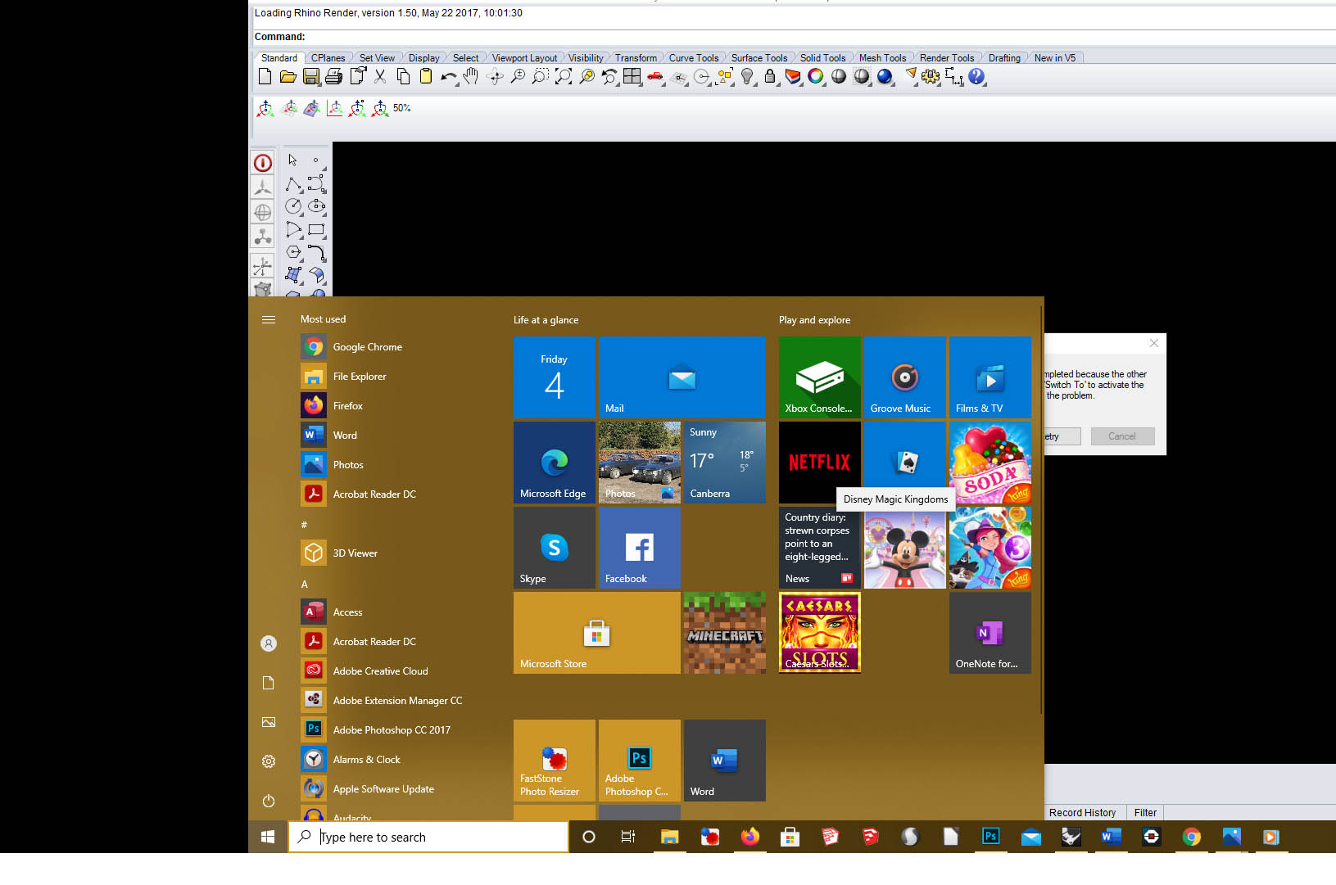The width and height of the screenshot is (1336, 885).
Task: Click the arrow pointer selection tool
Action: pyautogui.click(x=293, y=160)
